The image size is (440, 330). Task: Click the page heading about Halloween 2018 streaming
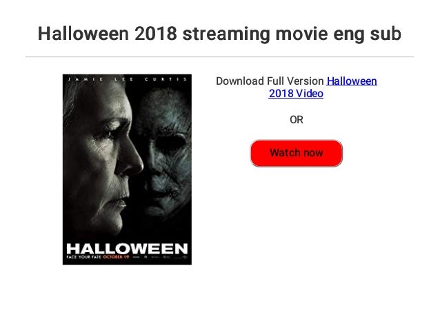(x=219, y=33)
